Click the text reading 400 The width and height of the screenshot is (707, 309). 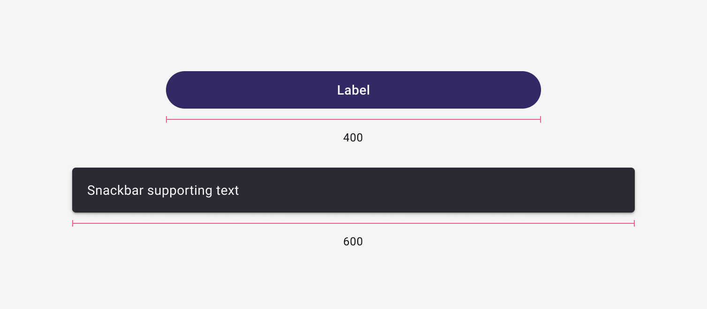pos(353,137)
